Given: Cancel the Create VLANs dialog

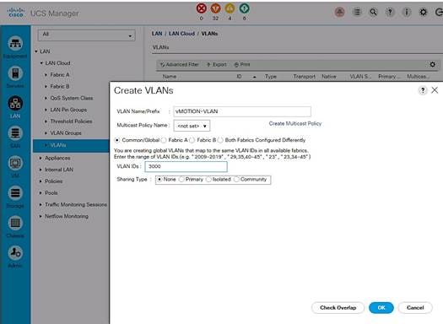Looking at the screenshot, I should pyautogui.click(x=415, y=308).
